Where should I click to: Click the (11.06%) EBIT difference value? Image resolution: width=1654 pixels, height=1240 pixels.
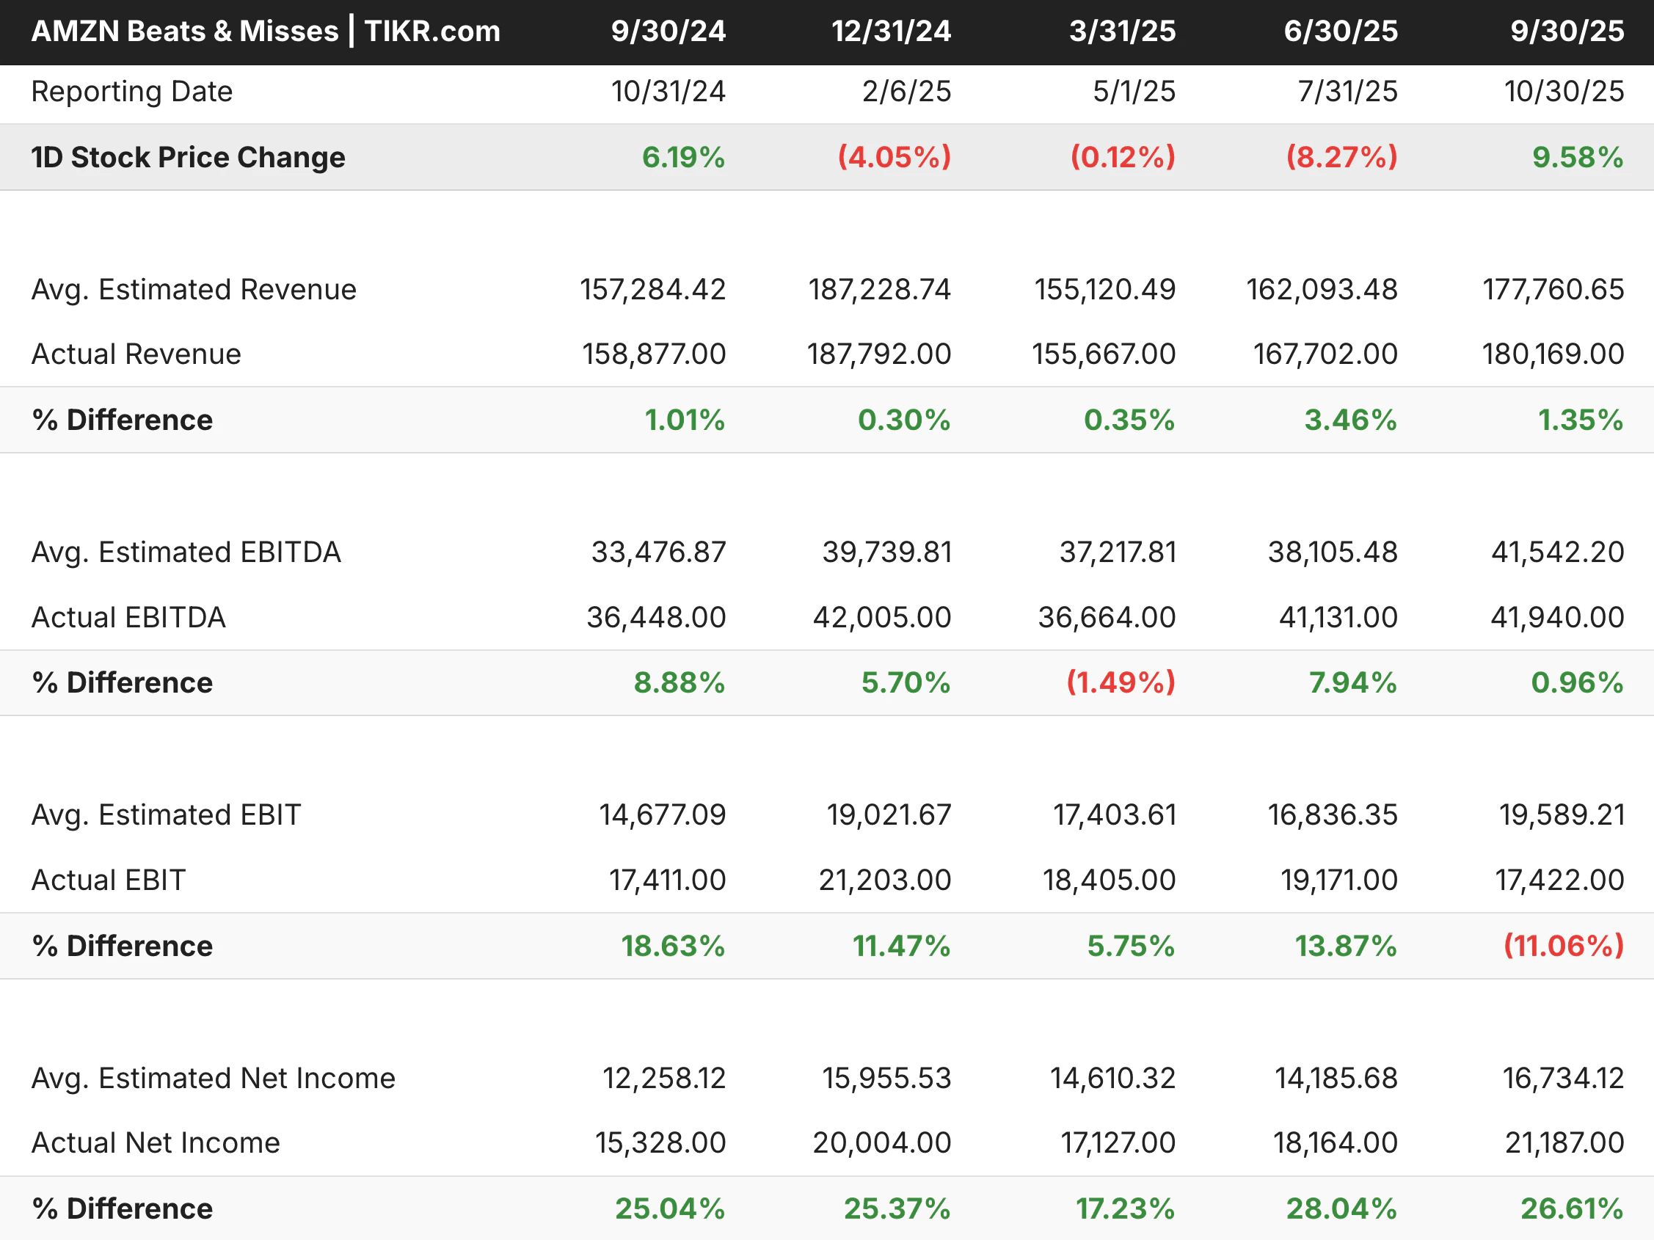click(1564, 947)
